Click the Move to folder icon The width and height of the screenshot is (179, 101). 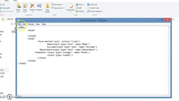[x=18, y=6]
